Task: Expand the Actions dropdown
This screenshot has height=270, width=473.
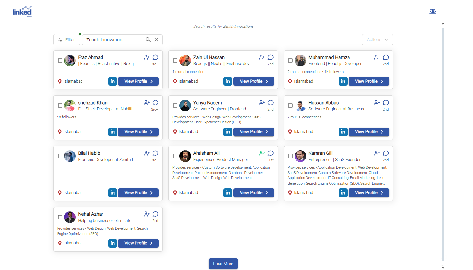Action: point(377,40)
